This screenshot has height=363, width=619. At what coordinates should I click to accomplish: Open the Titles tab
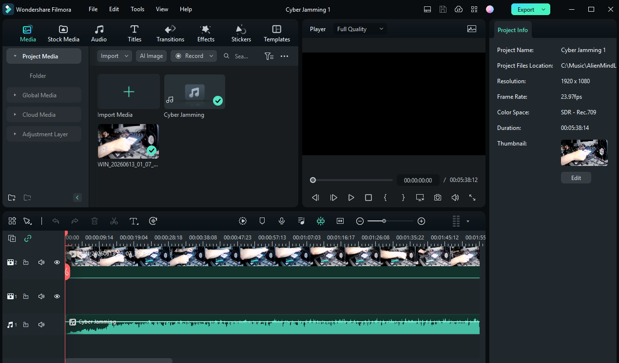[x=135, y=34]
